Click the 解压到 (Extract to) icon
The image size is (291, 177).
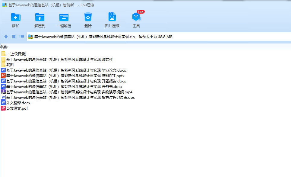point(40,17)
